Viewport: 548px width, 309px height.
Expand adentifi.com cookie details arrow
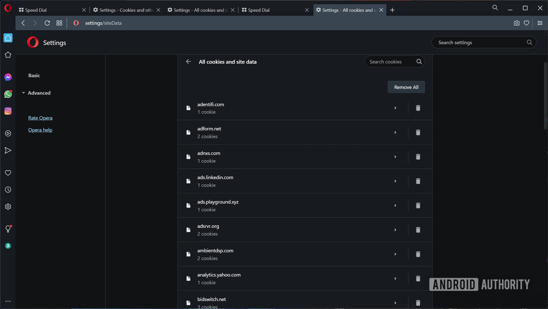point(395,108)
